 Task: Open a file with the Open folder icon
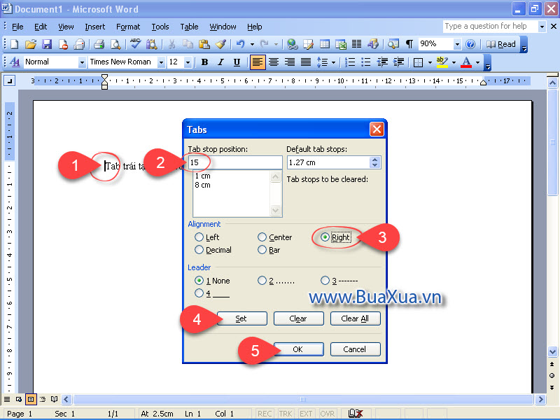point(31,44)
